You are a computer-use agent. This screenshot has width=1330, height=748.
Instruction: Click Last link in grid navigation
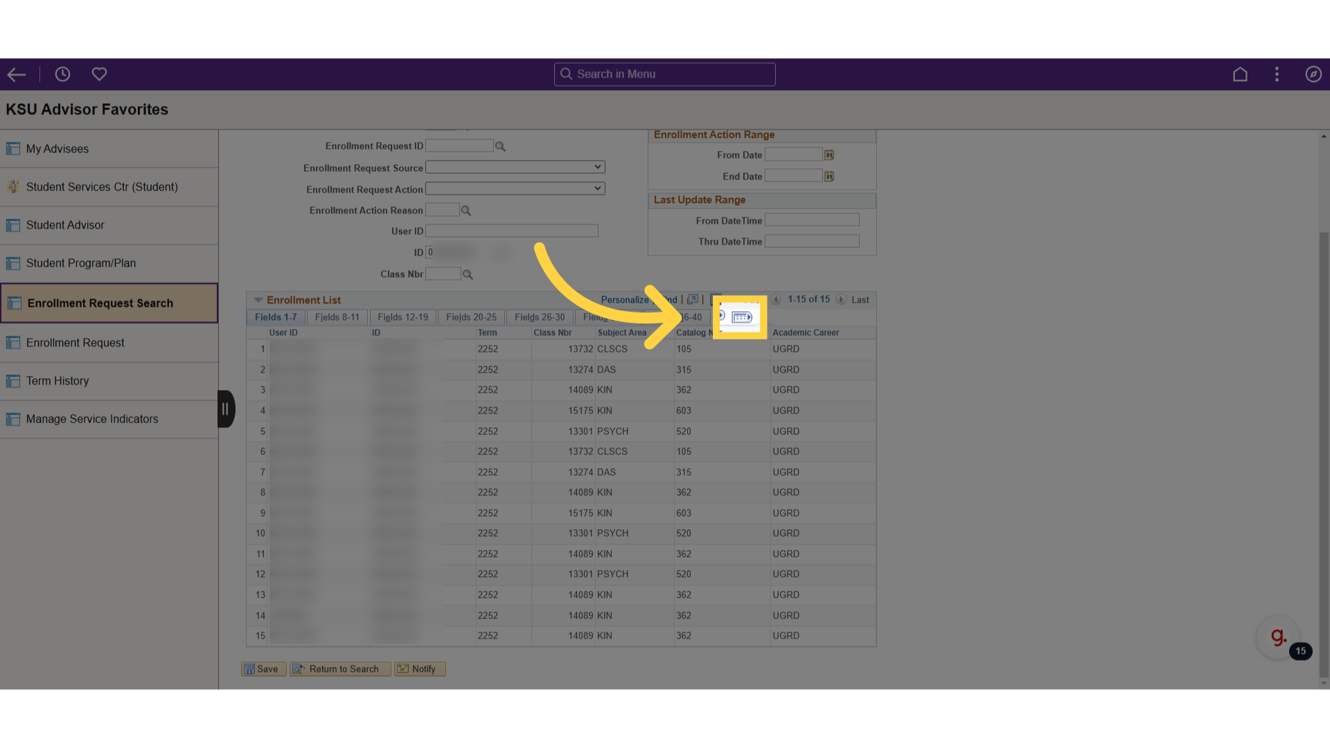click(x=860, y=300)
